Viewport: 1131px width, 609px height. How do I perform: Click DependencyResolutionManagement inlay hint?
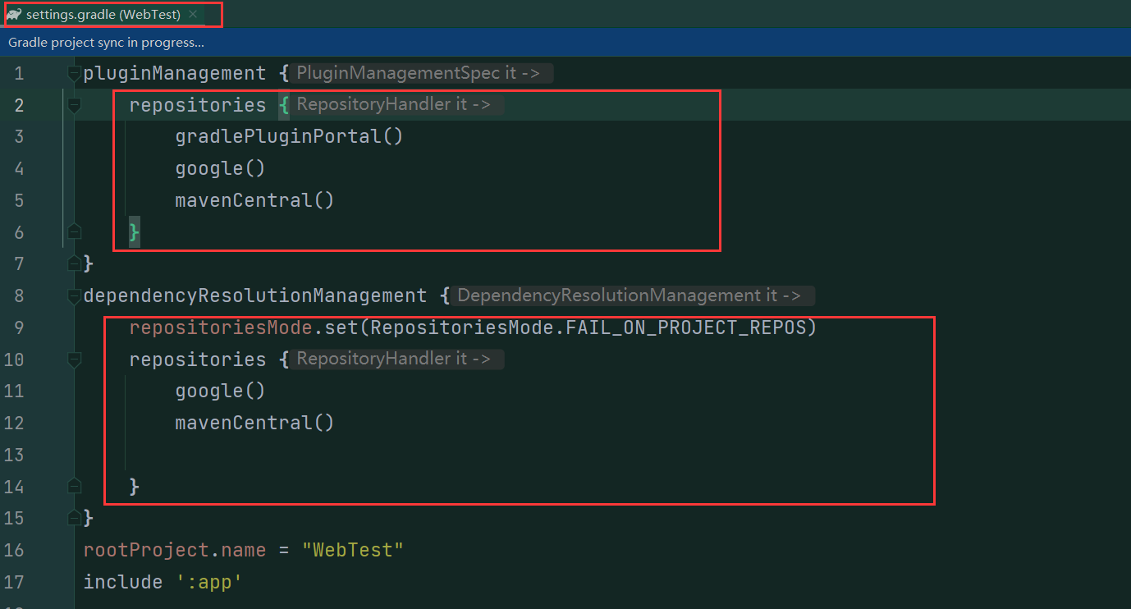[x=632, y=295]
